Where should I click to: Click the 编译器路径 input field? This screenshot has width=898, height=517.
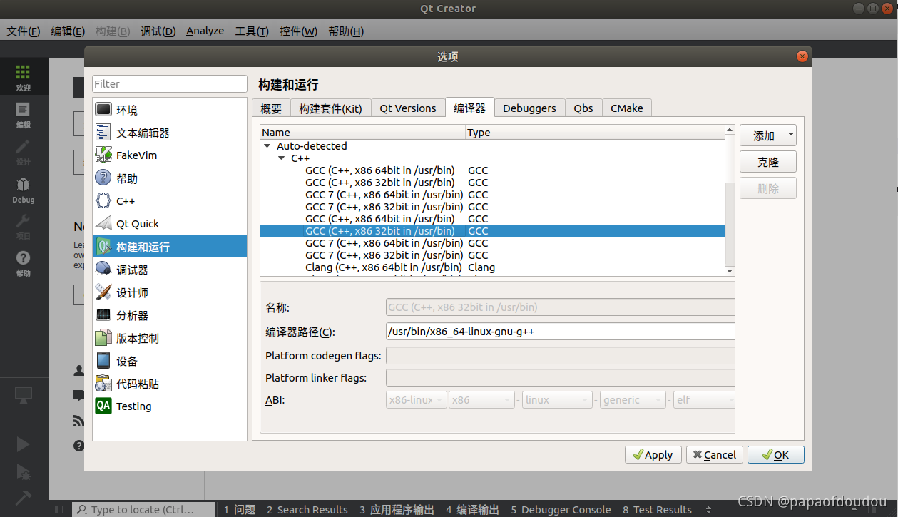pos(561,332)
